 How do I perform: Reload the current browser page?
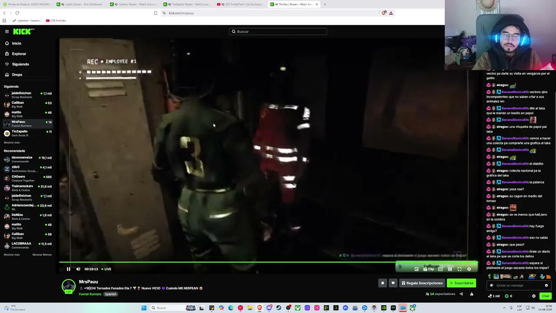17,13
